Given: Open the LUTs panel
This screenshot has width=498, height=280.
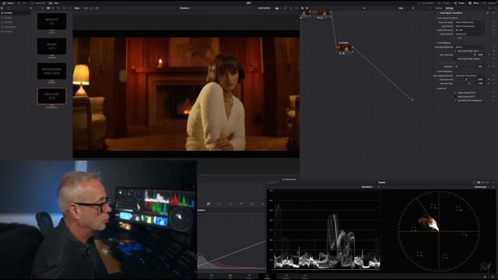Looking at the screenshot, I should pyautogui.click(x=23, y=3).
